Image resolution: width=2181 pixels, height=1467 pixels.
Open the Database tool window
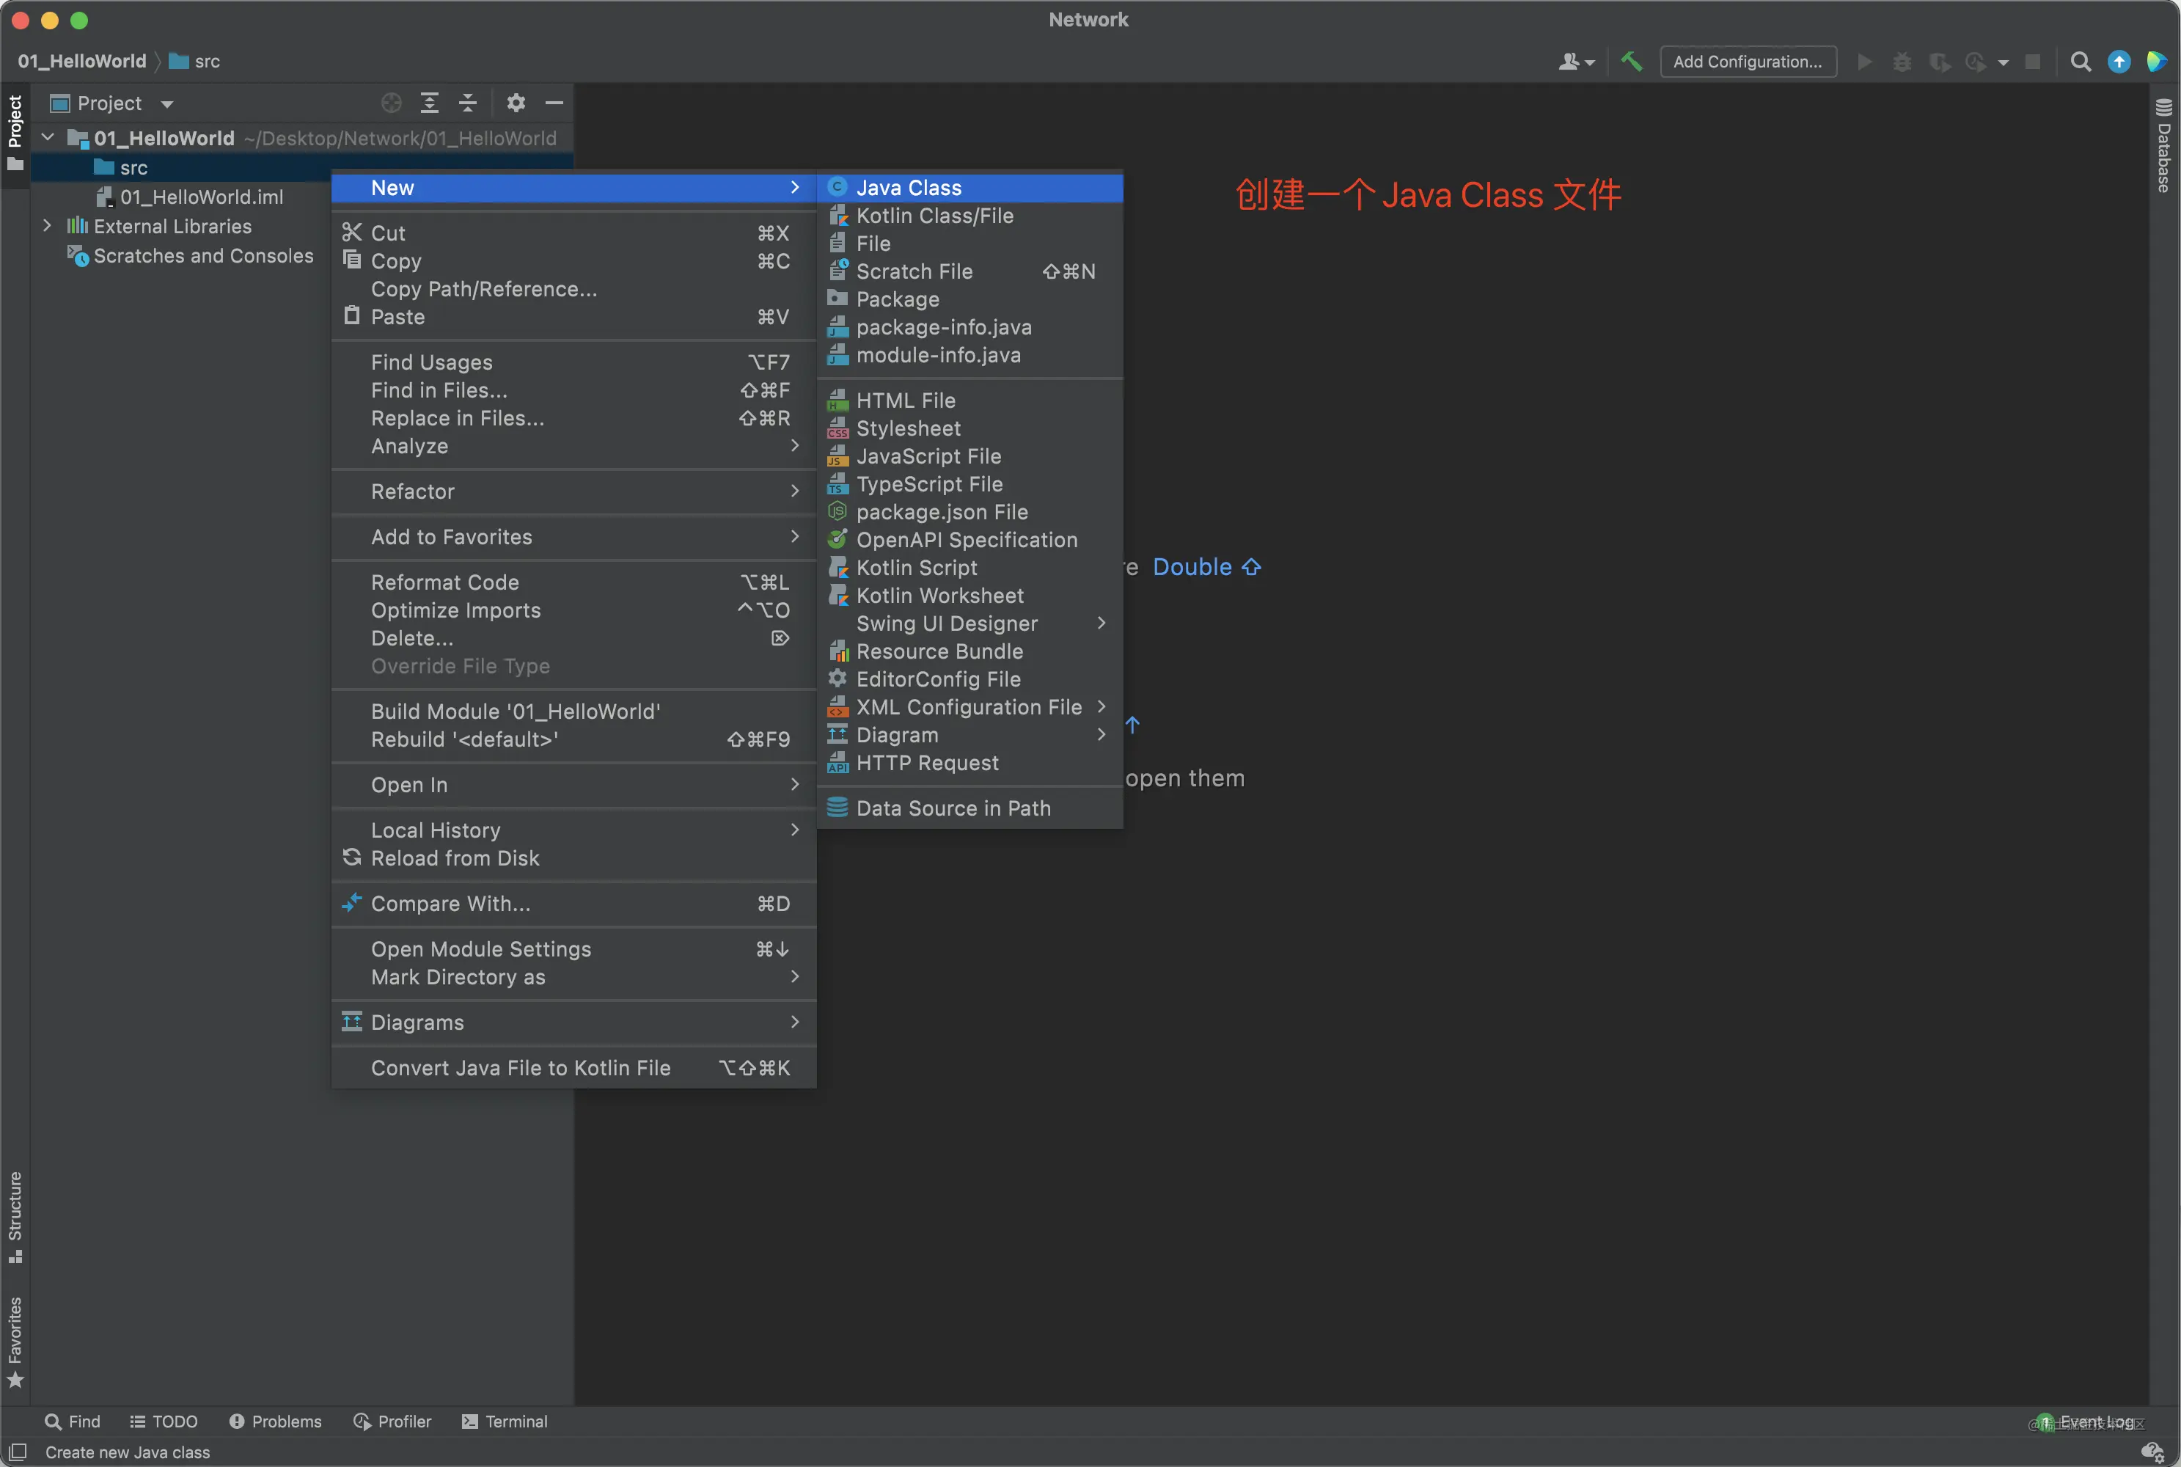tap(2163, 146)
